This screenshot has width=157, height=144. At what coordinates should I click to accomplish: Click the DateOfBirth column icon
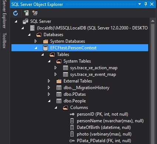click(x=72, y=127)
